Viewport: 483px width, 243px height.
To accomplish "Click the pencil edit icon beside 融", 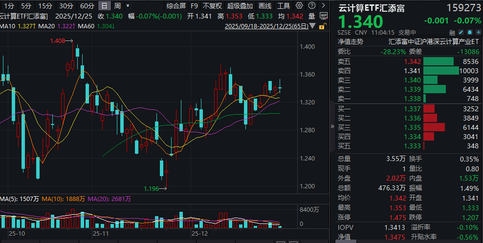I will pos(460,33).
